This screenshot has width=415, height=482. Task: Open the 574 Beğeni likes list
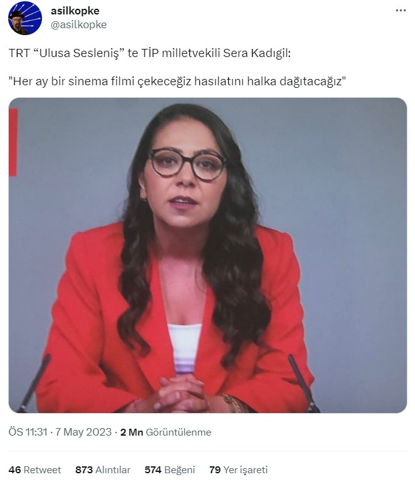pyautogui.click(x=170, y=469)
